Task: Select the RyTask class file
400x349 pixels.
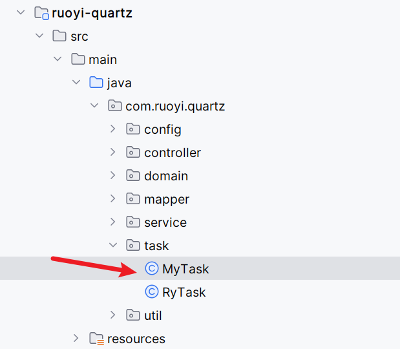Action: (184, 292)
